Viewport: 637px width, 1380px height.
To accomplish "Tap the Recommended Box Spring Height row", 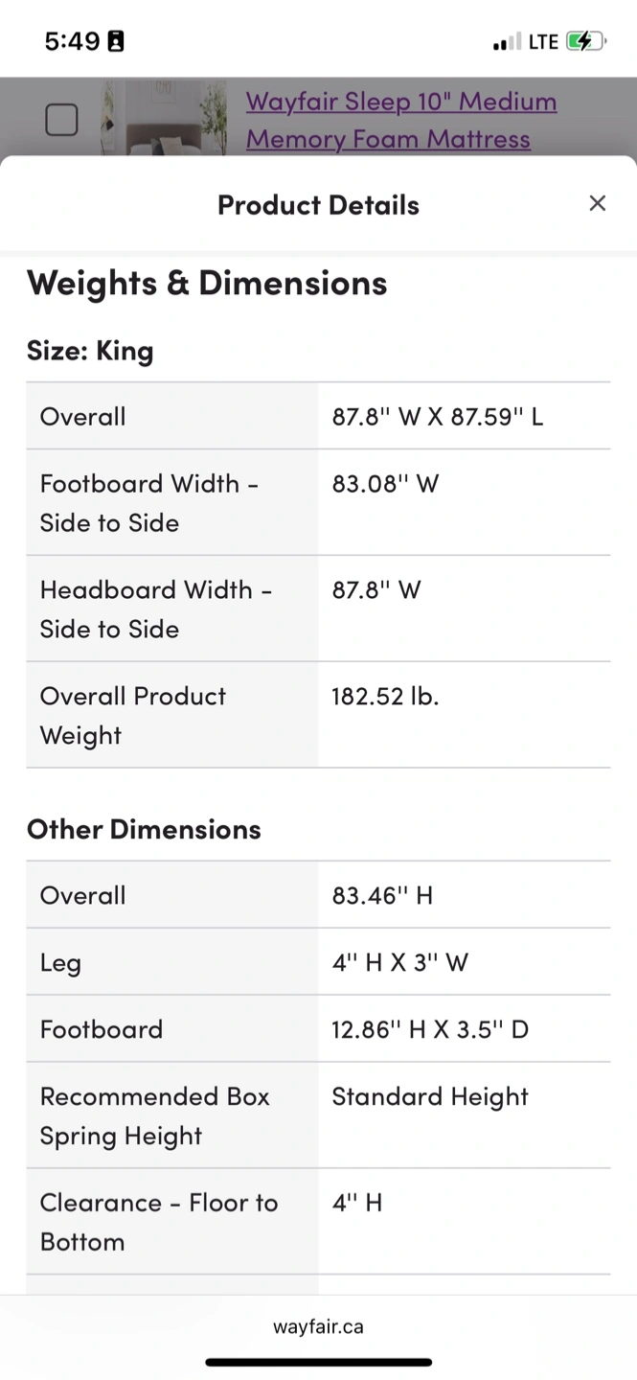I will pos(318,1115).
